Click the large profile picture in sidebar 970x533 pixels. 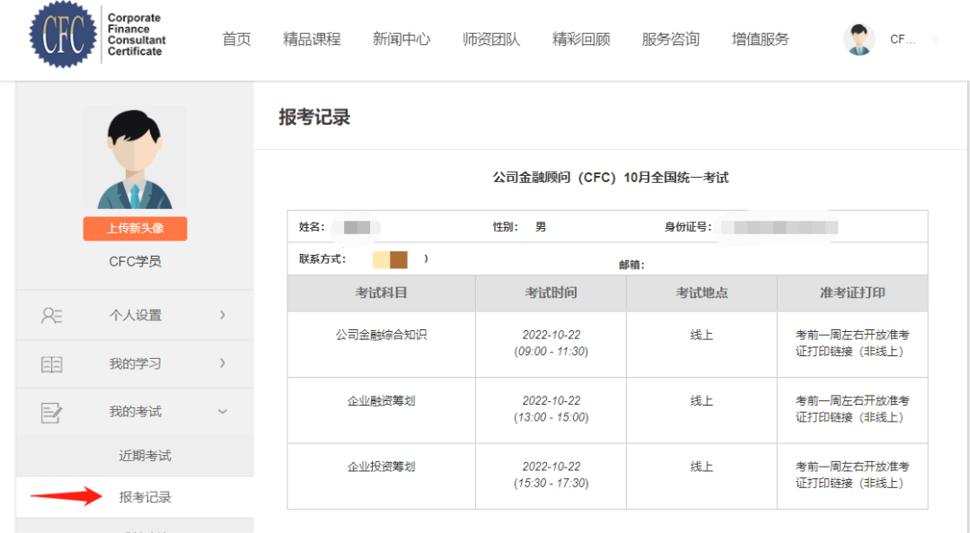click(x=135, y=157)
